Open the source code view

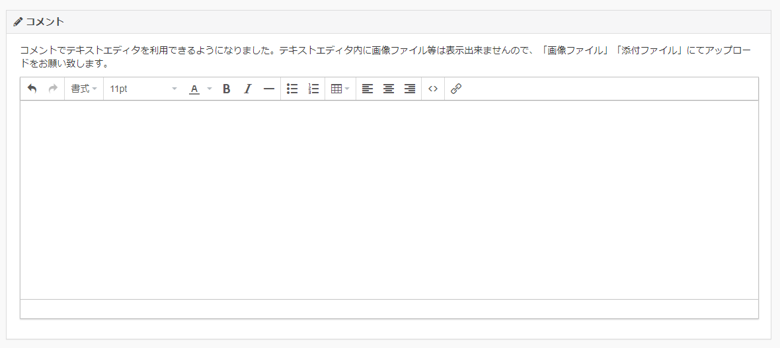click(433, 89)
